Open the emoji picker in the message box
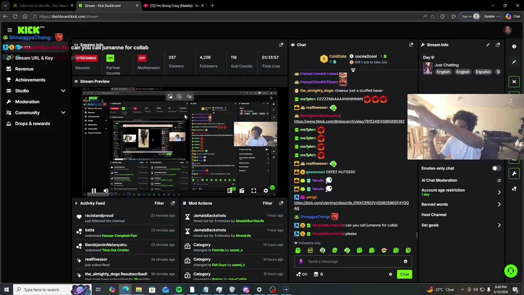Image resolution: width=524 pixels, height=295 pixels. coord(405,261)
